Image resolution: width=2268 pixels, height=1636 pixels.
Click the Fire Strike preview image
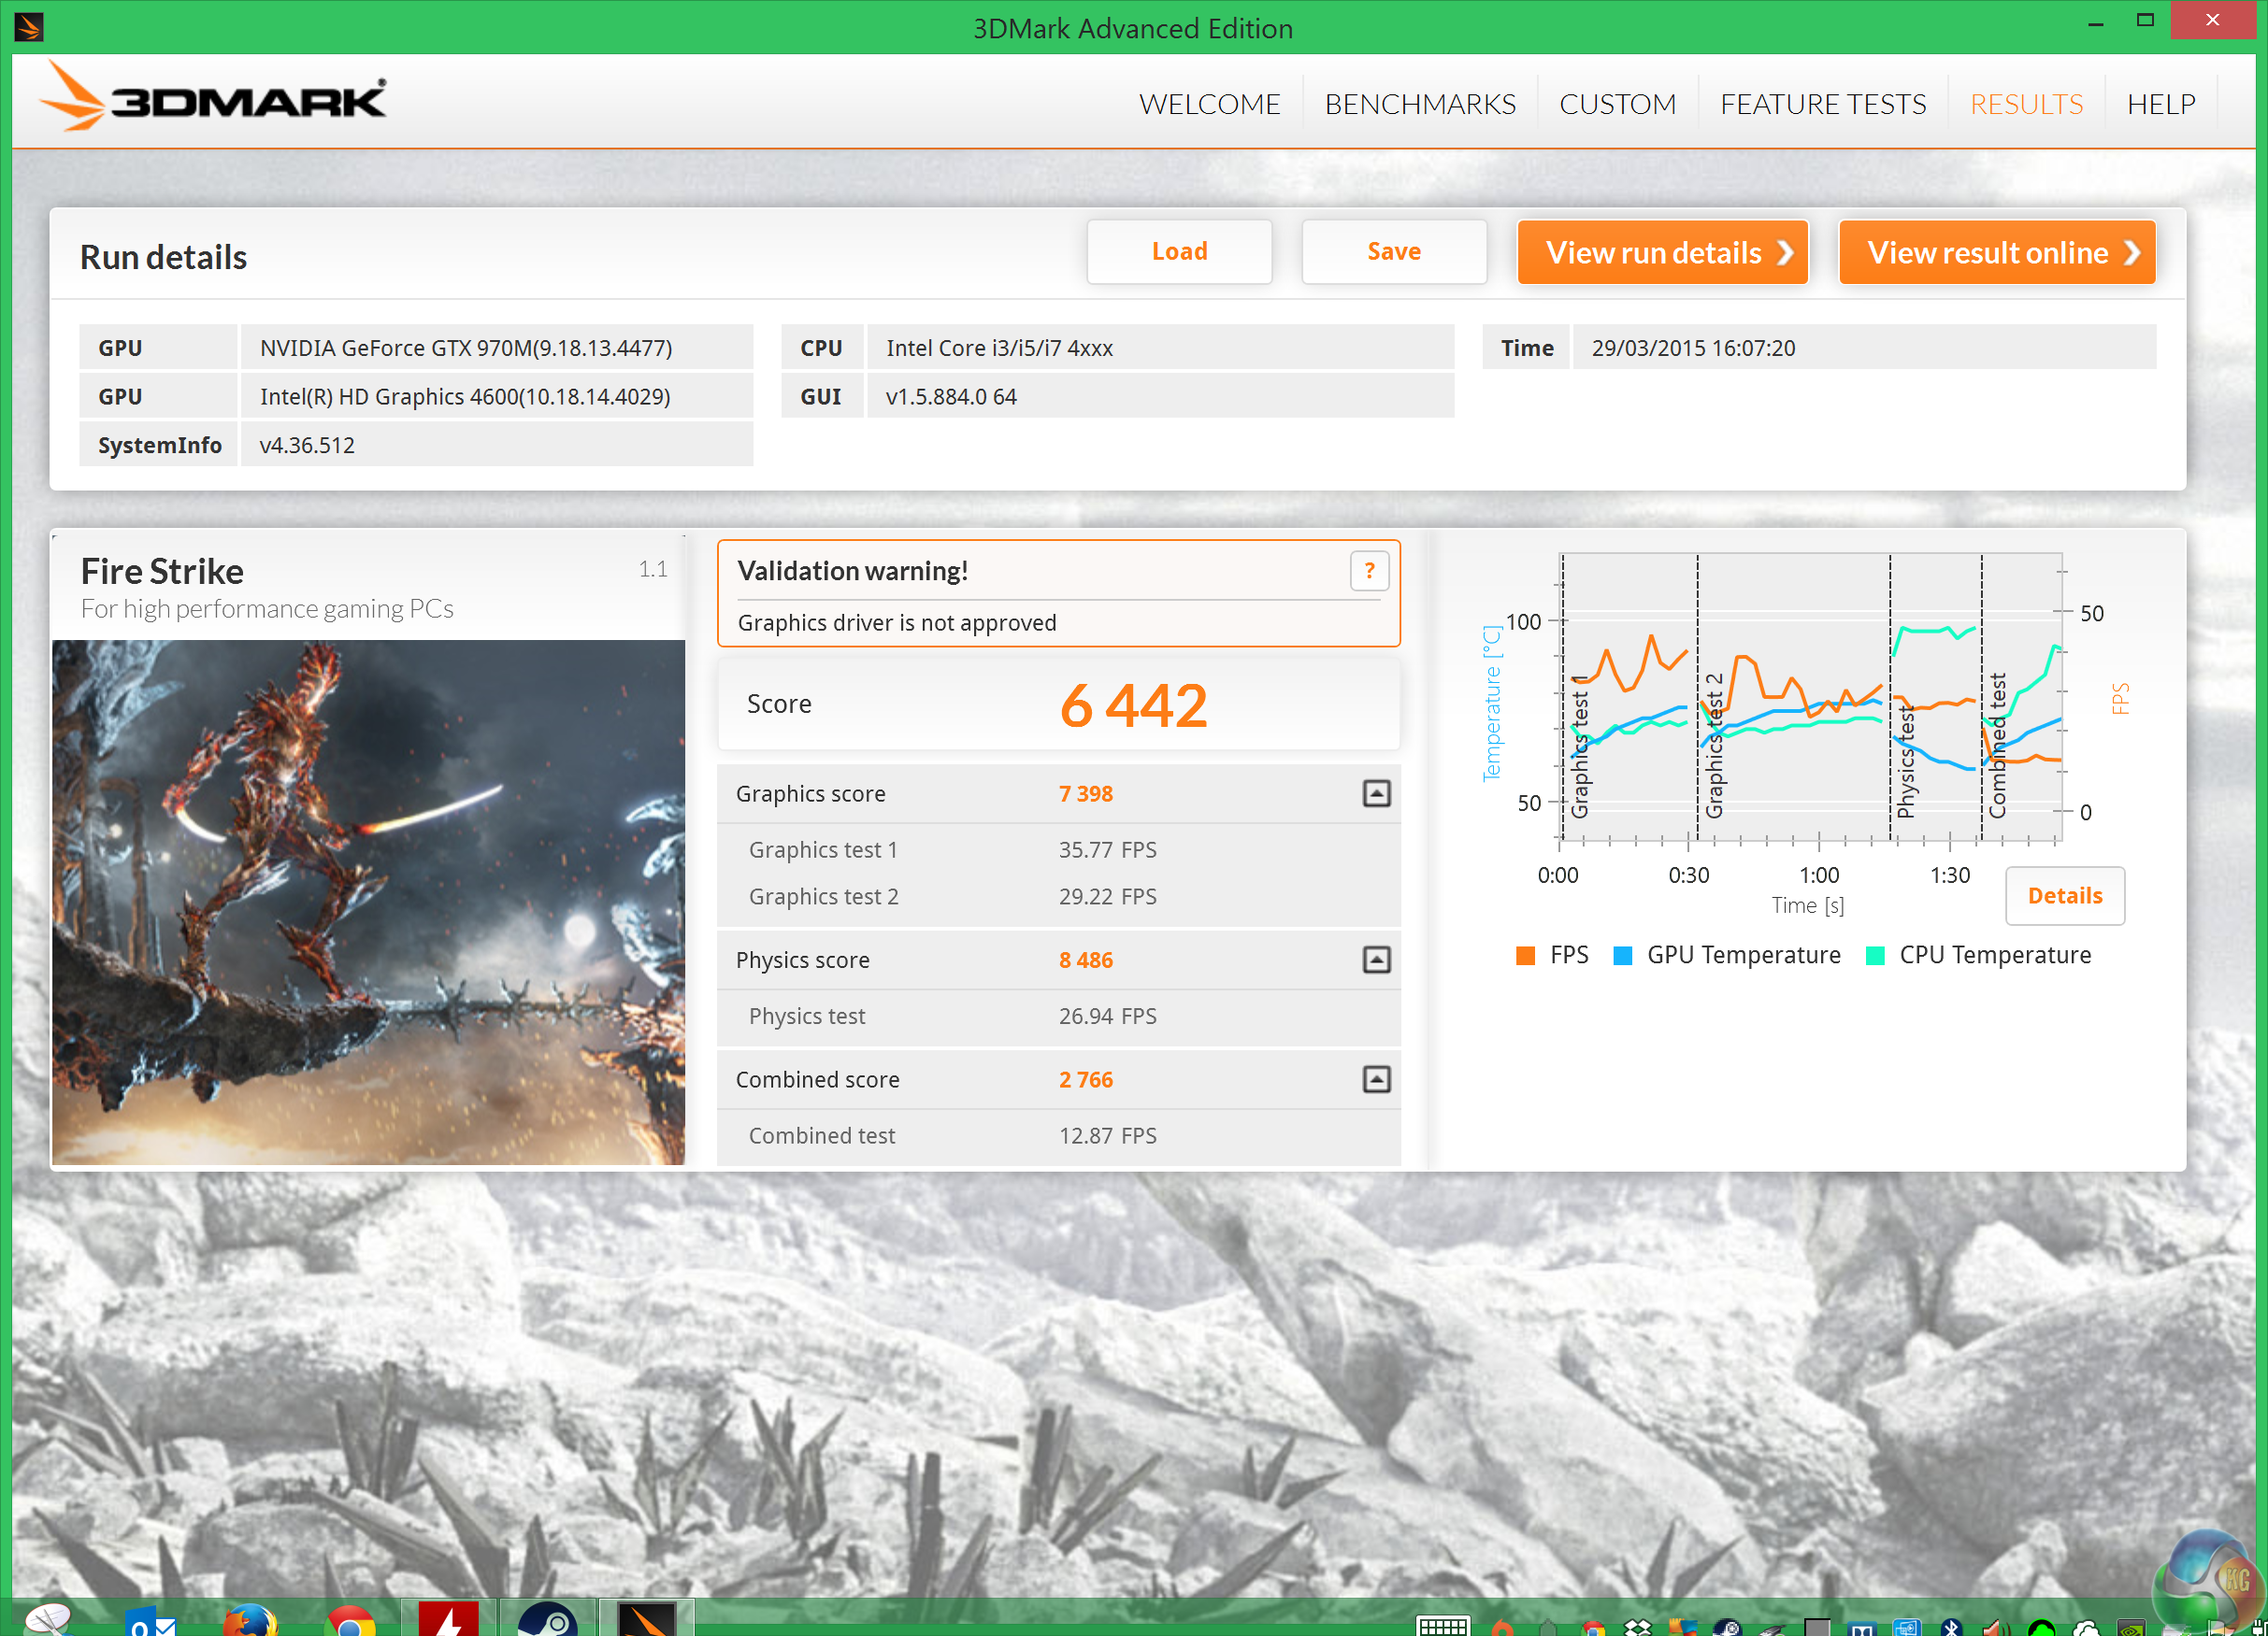[368, 902]
